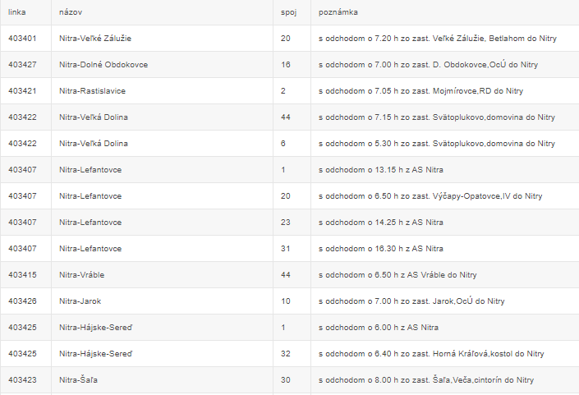This screenshot has height=395, width=579.
Task: Click line number 403427
Action: 22,65
